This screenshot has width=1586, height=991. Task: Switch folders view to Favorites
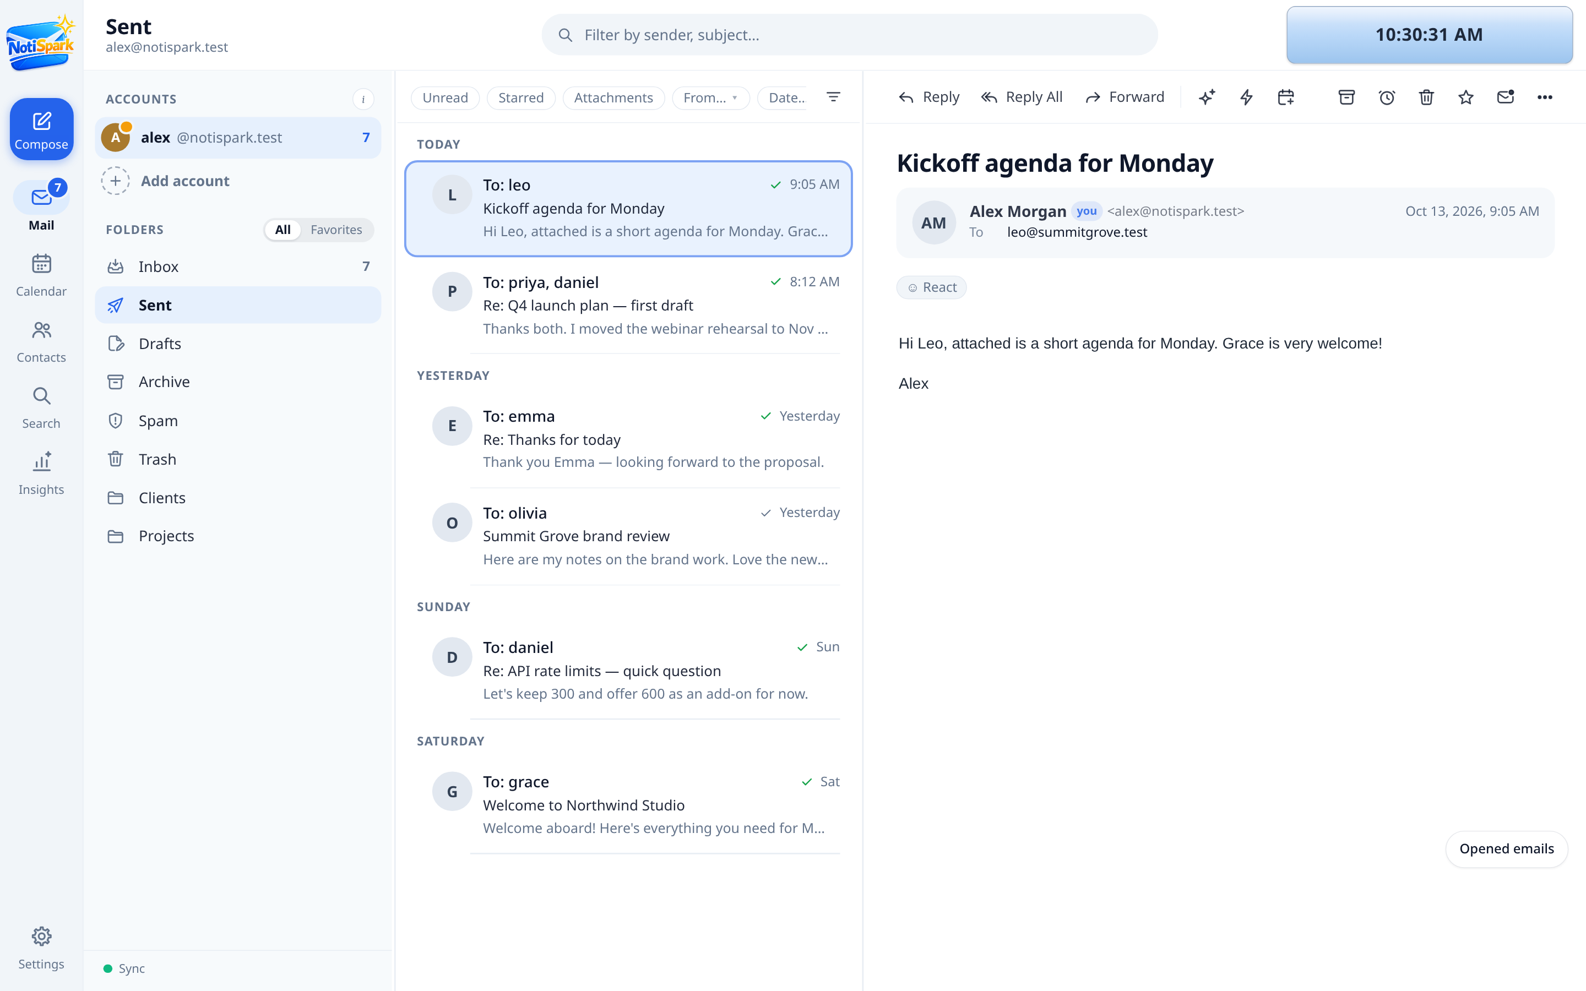pyautogui.click(x=336, y=230)
